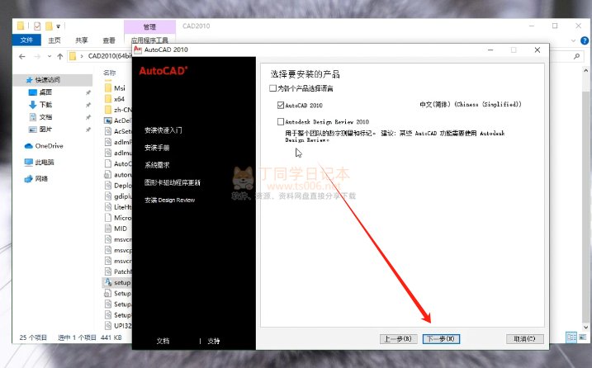Open 安装快速入门 quick start link

tap(163, 130)
